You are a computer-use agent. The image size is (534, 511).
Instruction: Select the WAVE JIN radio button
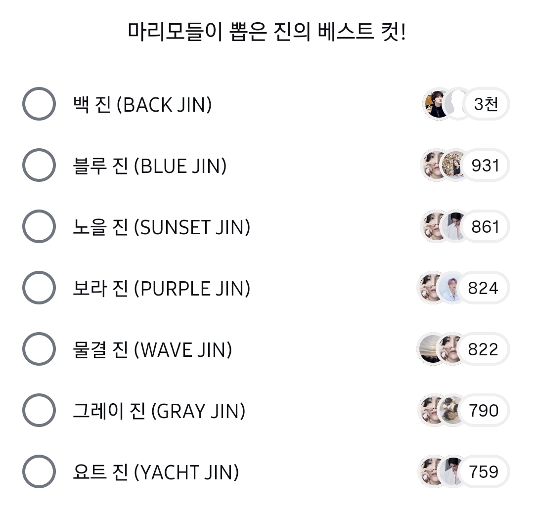pyautogui.click(x=39, y=349)
